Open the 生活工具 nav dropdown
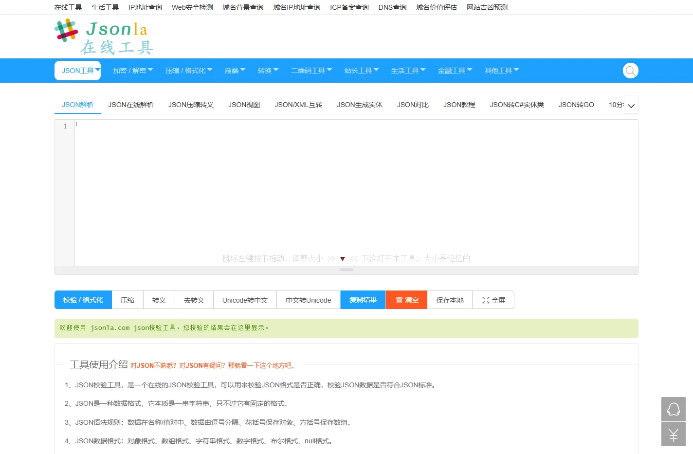Viewport: 693px width, 454px height. click(408, 71)
